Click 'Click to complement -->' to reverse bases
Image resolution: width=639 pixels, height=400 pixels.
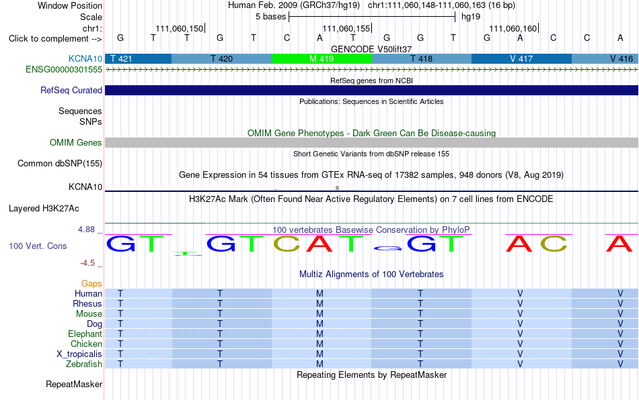55,39
